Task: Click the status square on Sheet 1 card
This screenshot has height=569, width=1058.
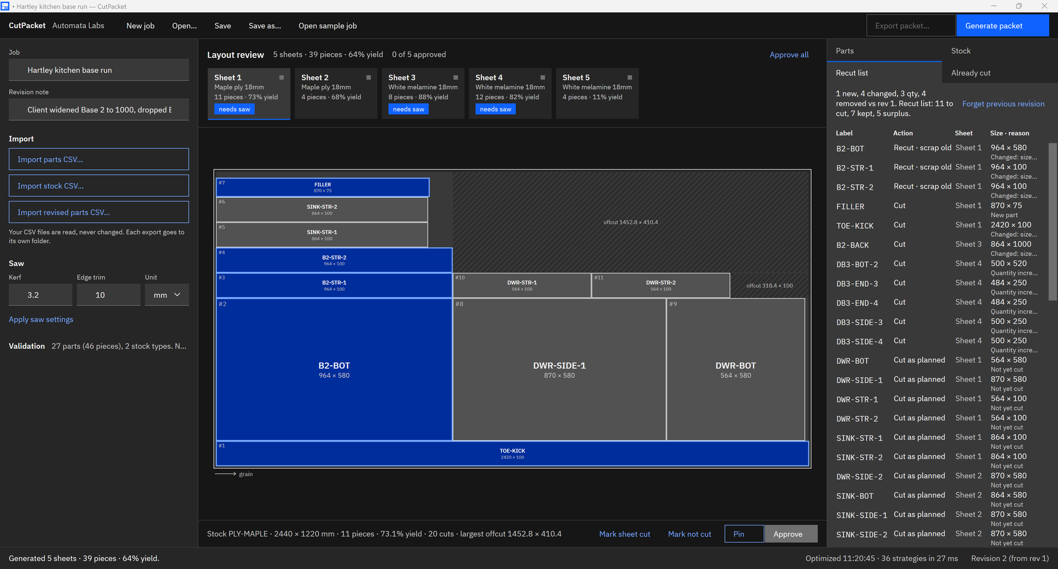Action: (282, 78)
